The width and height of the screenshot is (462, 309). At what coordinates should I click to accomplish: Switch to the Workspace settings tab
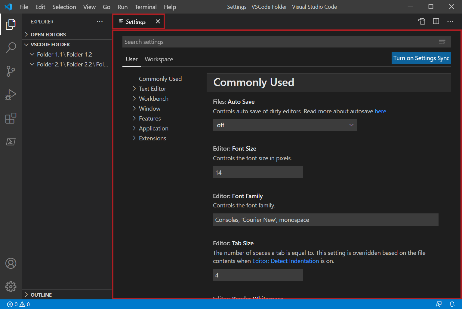(159, 59)
